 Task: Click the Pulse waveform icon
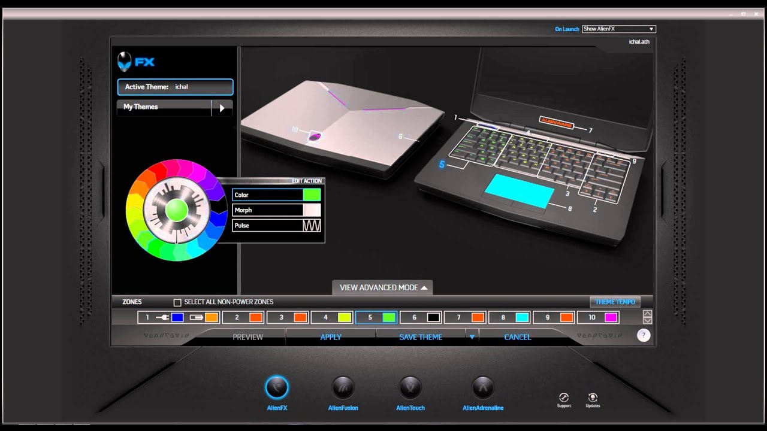pyautogui.click(x=312, y=226)
